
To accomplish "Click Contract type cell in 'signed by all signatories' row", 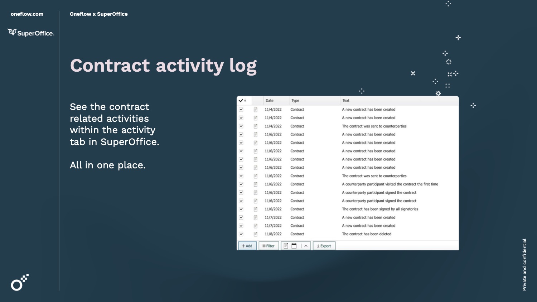I will [x=297, y=209].
